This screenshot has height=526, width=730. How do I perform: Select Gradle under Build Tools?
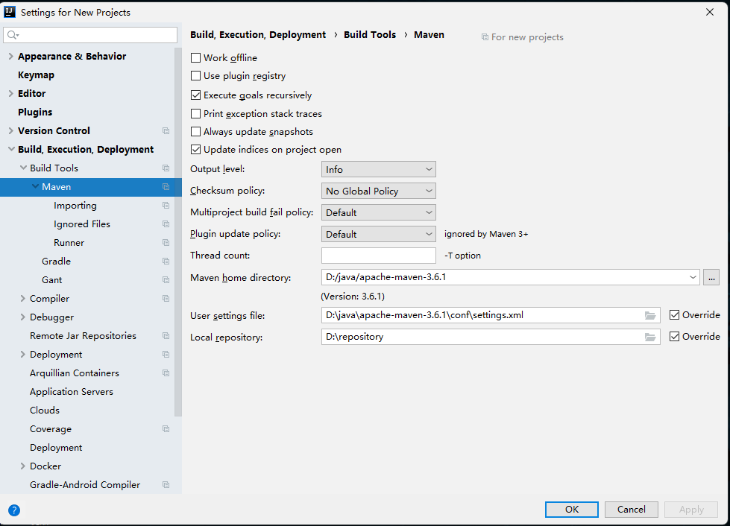57,261
